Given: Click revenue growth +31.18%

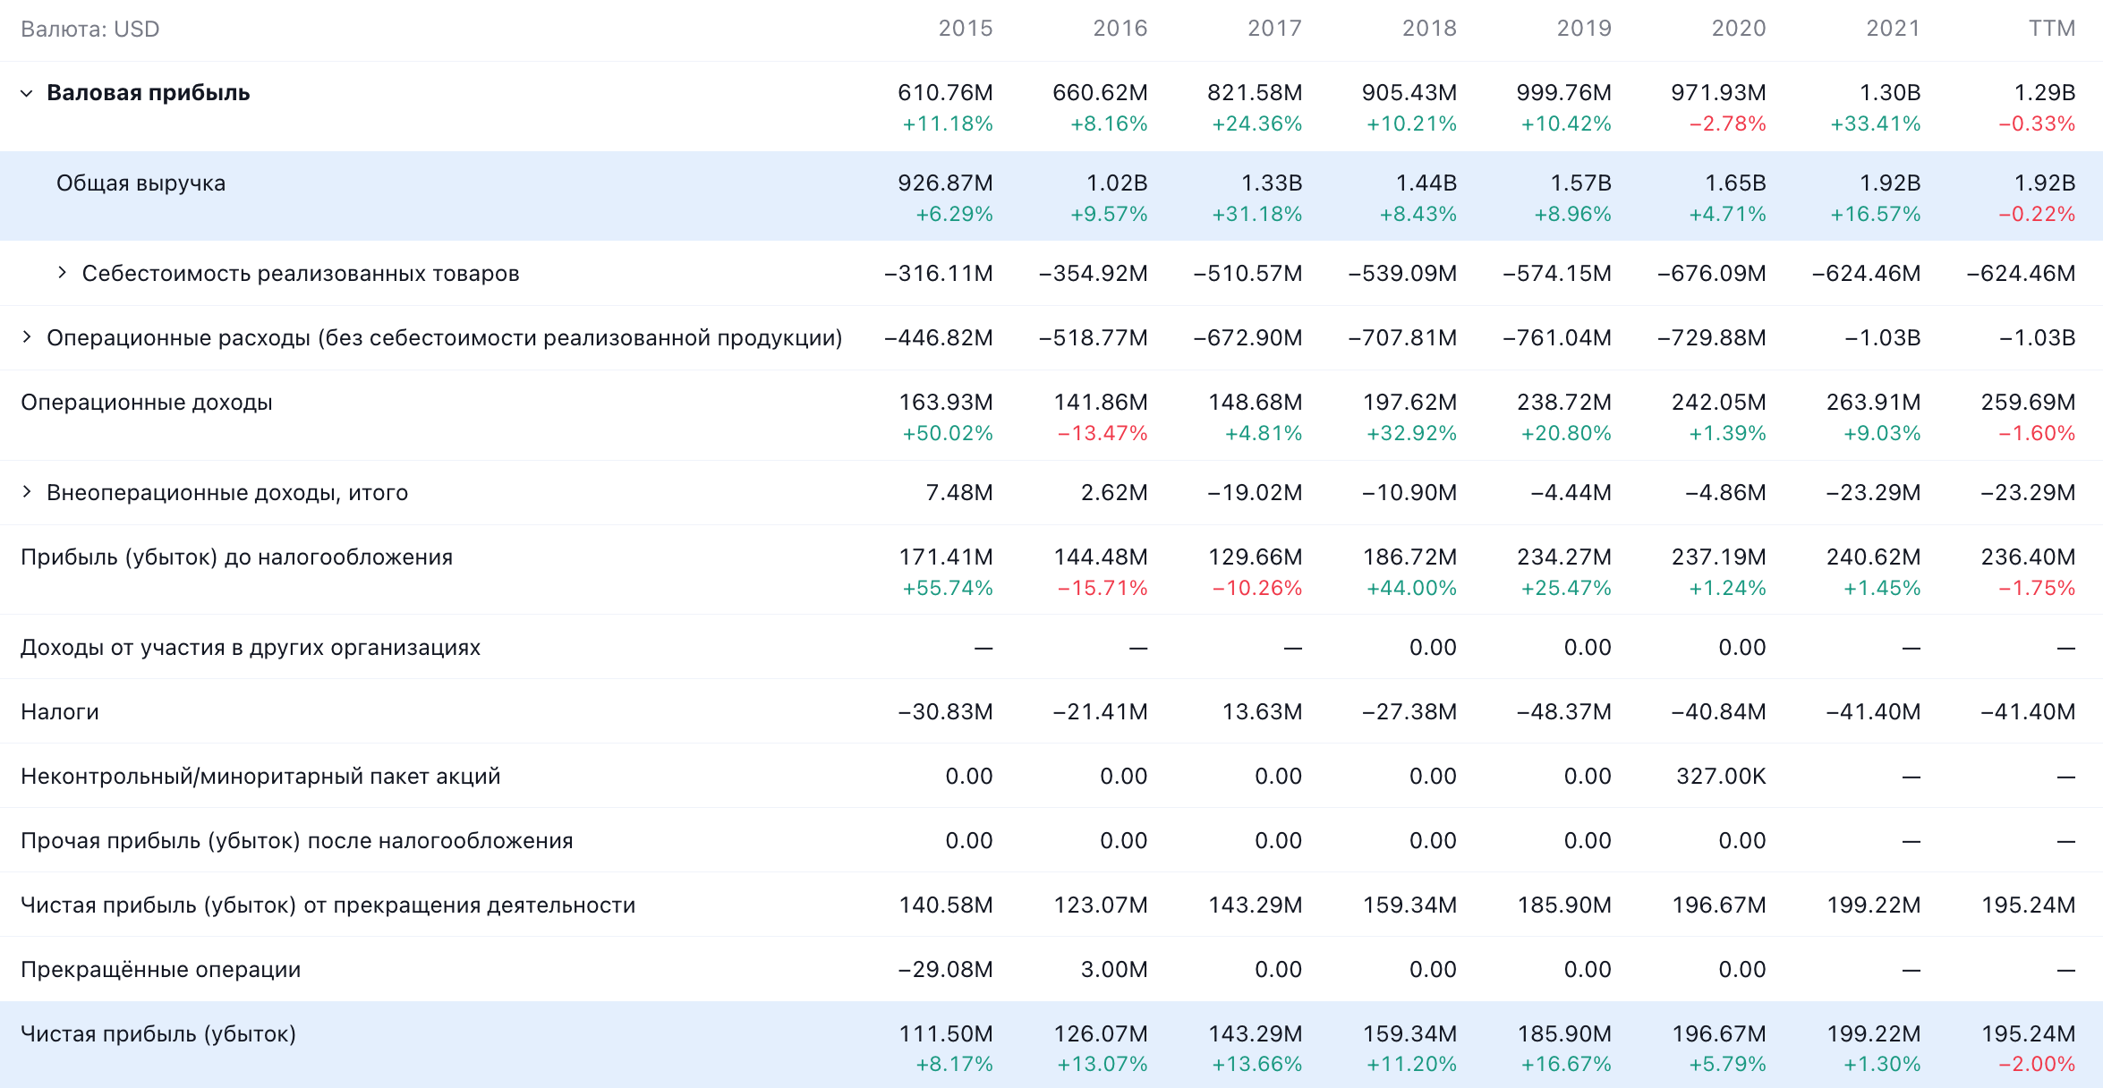Looking at the screenshot, I should click(x=1257, y=215).
